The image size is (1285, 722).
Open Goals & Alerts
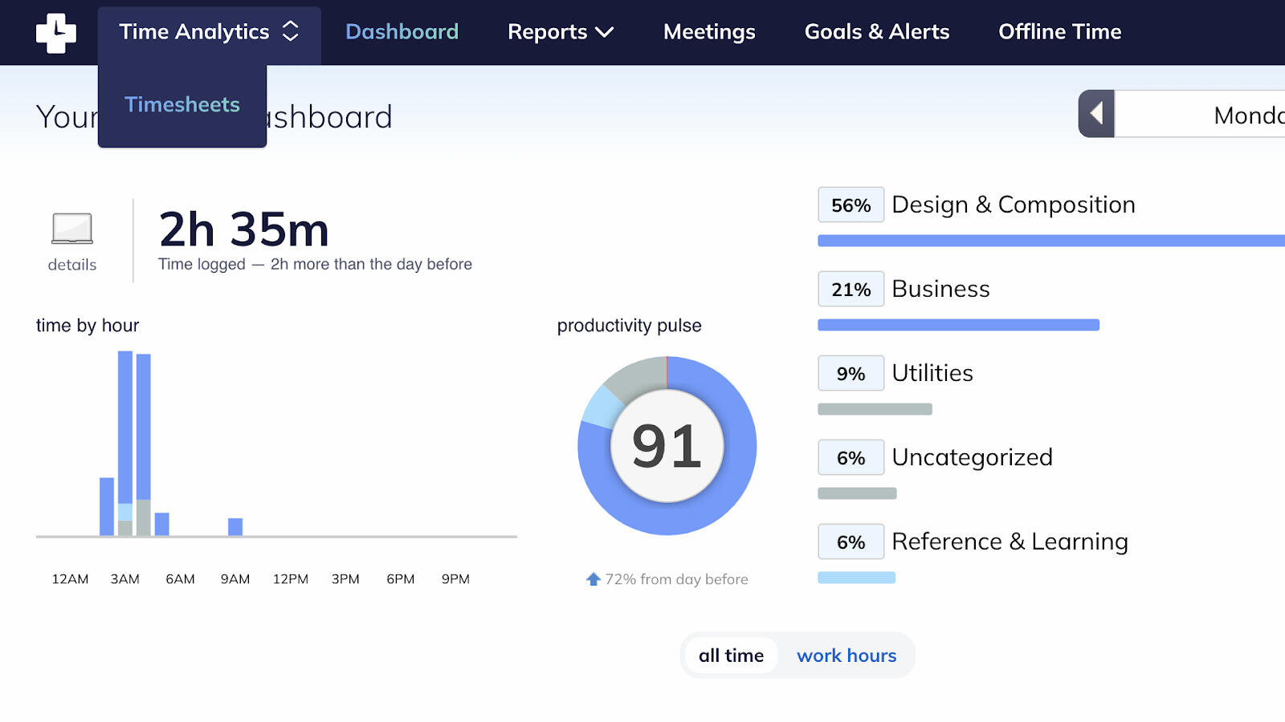(x=877, y=32)
